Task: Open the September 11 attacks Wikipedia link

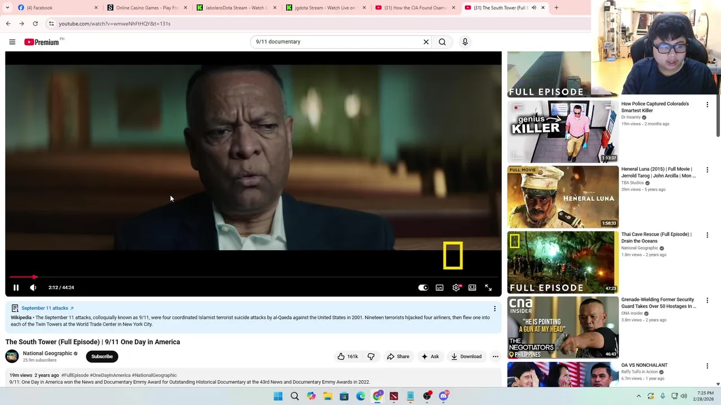Action: (x=47, y=308)
